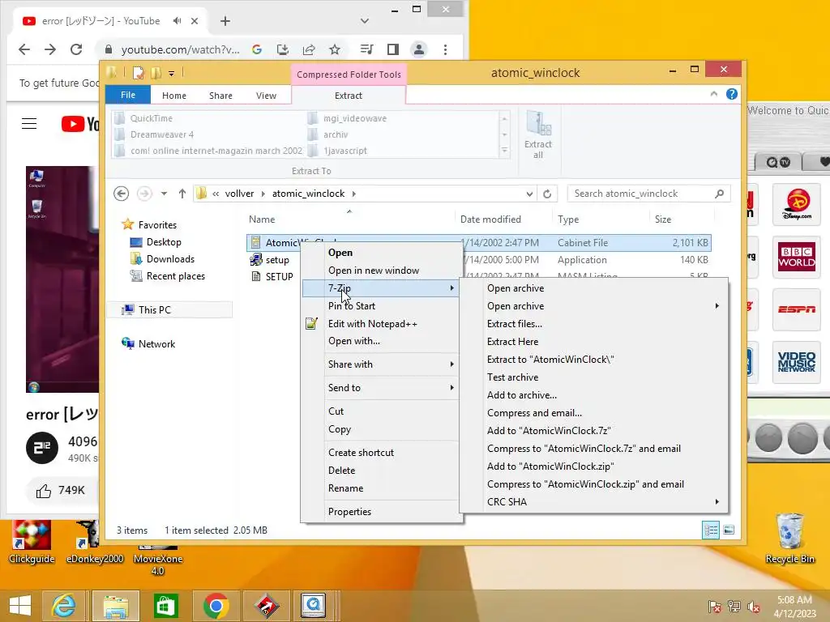Select Rename in context menu
This screenshot has width=830, height=622.
pos(345,488)
